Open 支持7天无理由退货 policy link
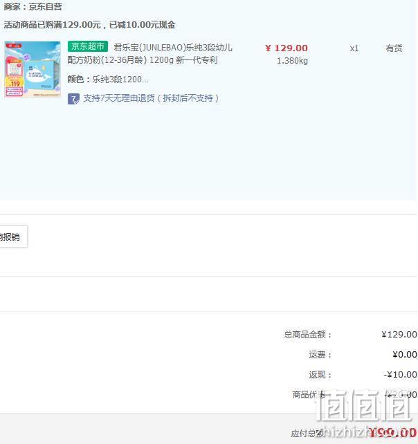418x444 pixels. point(151,98)
